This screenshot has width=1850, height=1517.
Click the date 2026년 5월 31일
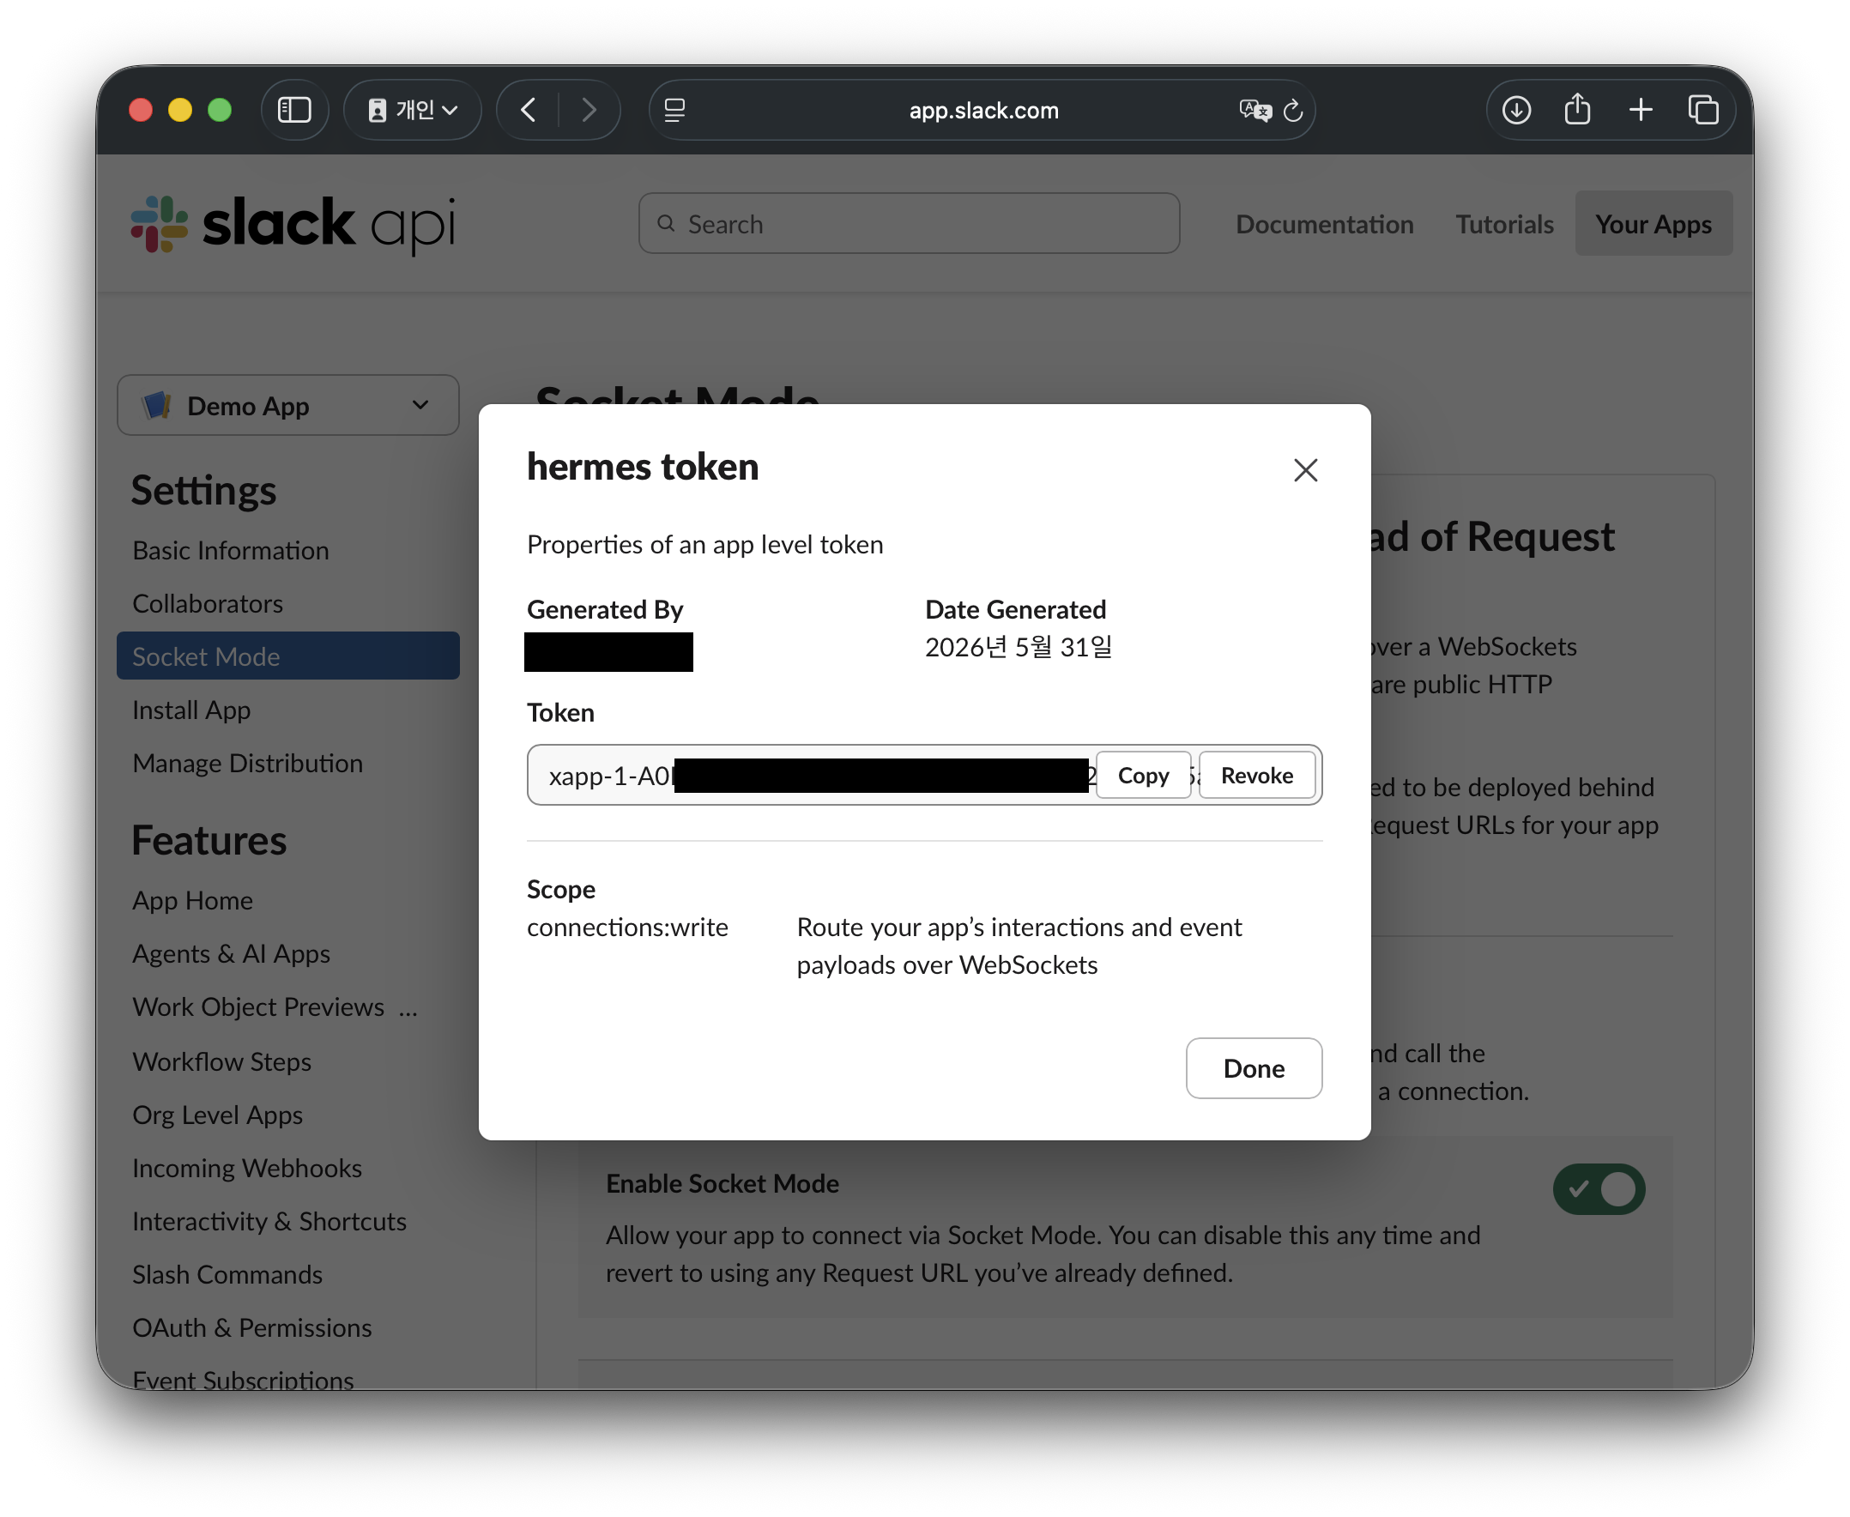tap(1018, 648)
